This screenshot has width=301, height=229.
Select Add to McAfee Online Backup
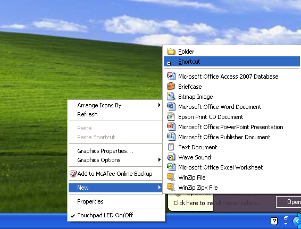[x=116, y=174]
